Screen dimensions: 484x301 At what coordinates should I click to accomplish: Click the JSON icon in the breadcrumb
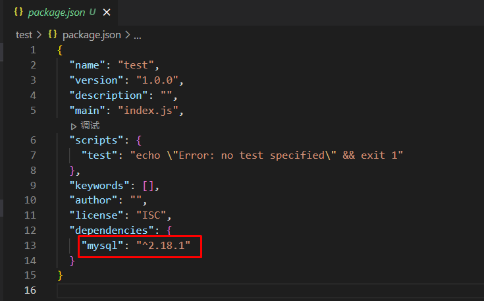(53, 34)
